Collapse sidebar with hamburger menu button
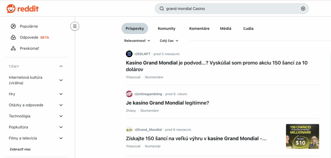This screenshot has width=331, height=158. coord(75,26)
